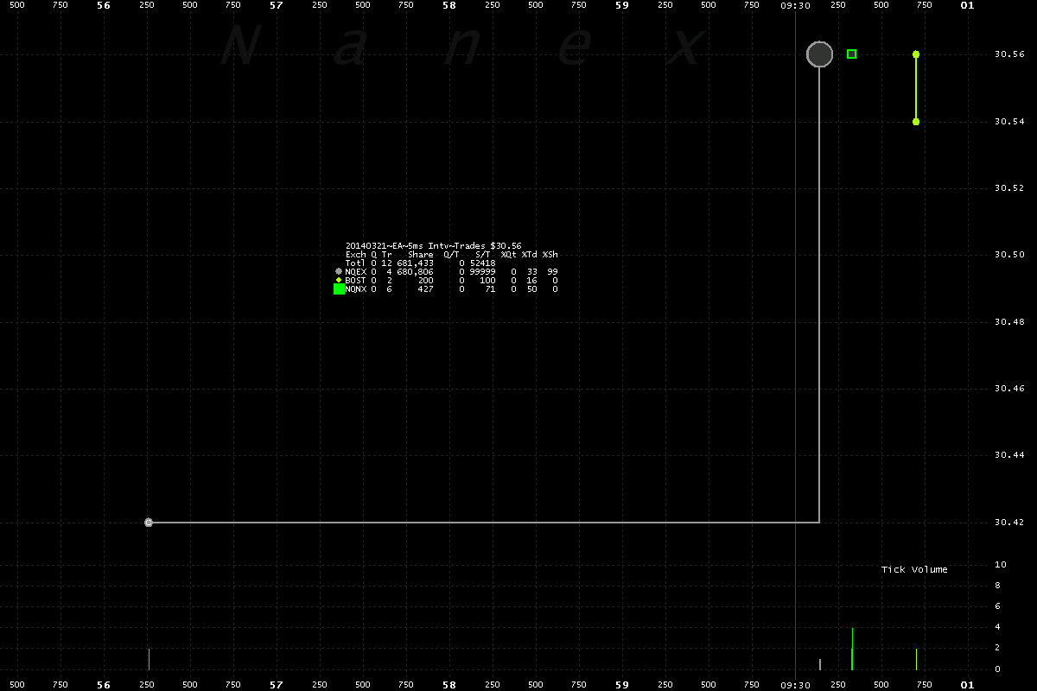
Task: Click the gray NQEX legend marker
Action: [339, 271]
